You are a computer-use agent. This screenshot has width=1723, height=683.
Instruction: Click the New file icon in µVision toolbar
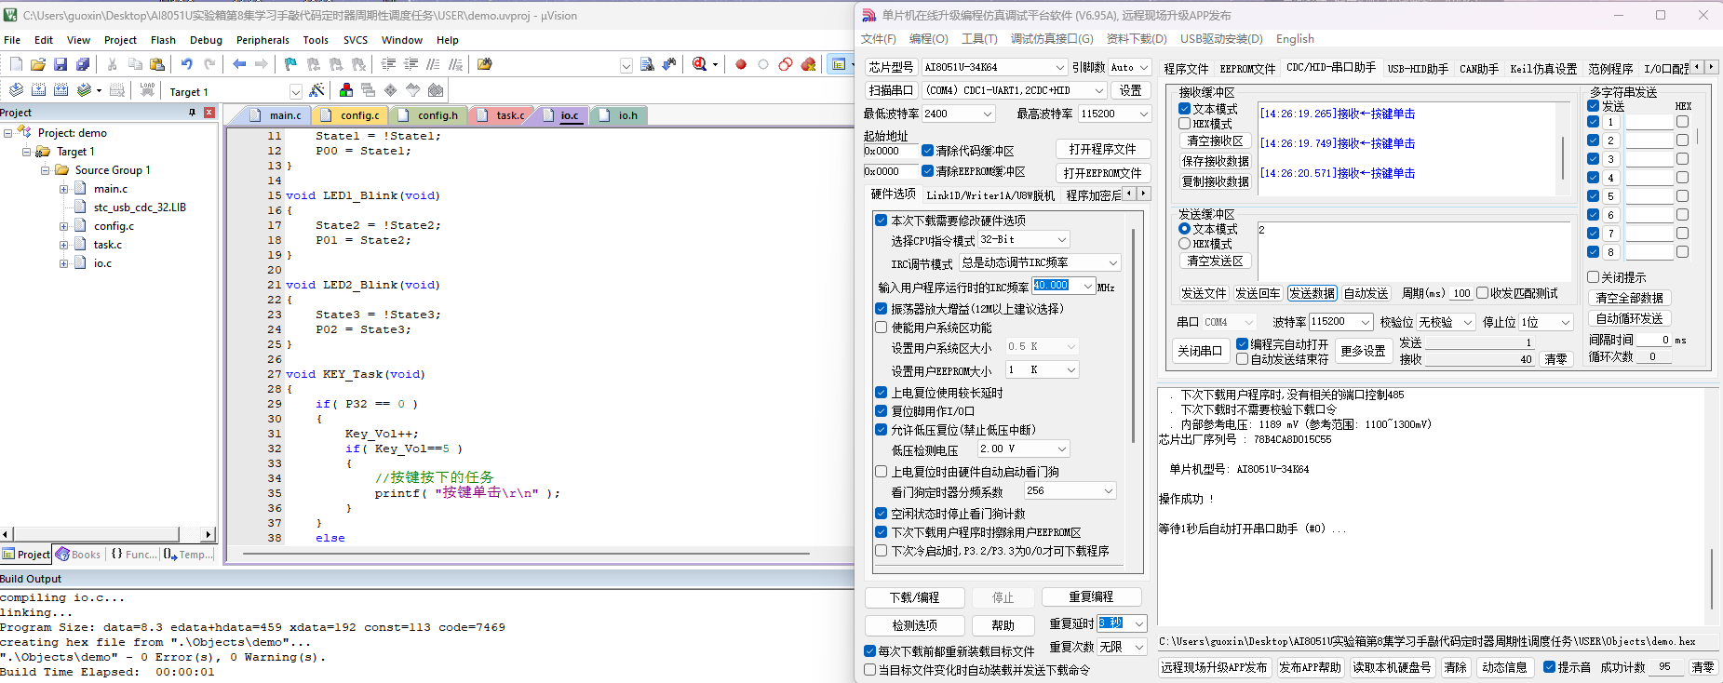point(16,64)
